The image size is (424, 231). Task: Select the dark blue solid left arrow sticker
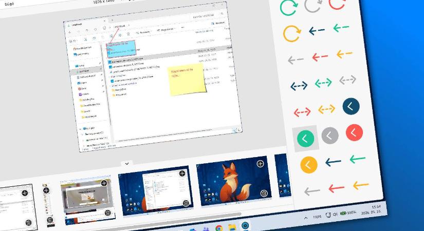[x=333, y=162]
